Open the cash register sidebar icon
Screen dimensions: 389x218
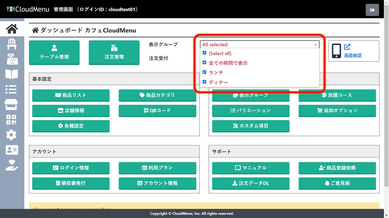point(12,59)
